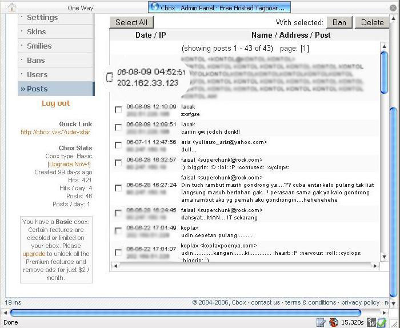Click the 'Hits: 421' stat
The width and height of the screenshot is (400, 328).
click(x=80, y=180)
